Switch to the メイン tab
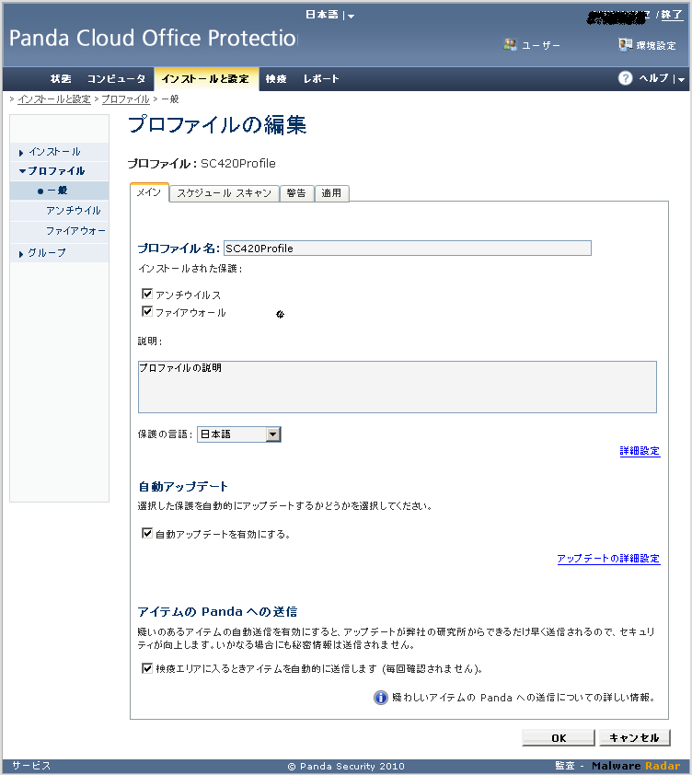This screenshot has width=692, height=775. pos(149,192)
